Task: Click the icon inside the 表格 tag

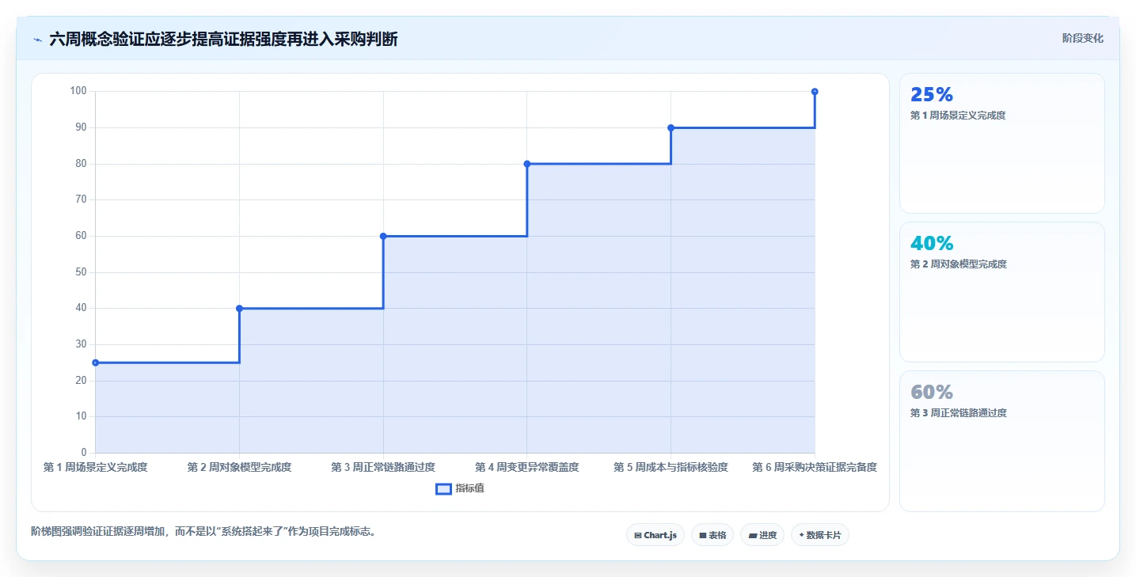Action: coord(703,536)
